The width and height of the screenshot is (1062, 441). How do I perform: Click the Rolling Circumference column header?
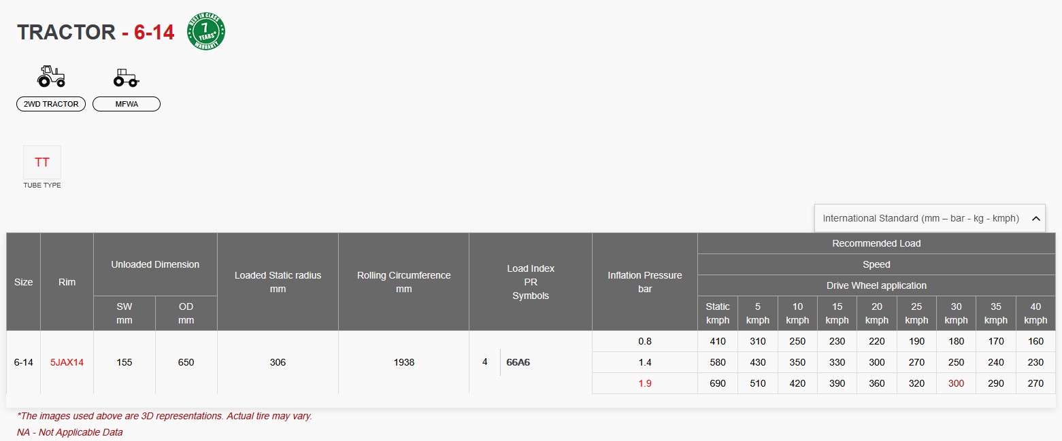click(403, 281)
